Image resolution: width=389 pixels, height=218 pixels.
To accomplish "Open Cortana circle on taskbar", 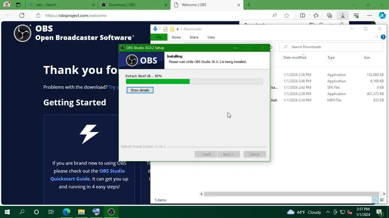I will pos(36,212).
